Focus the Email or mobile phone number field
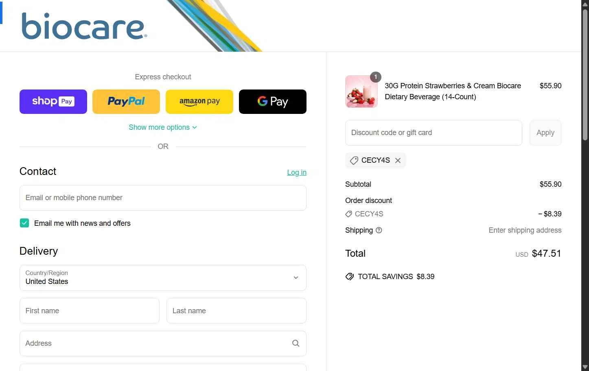This screenshot has height=371, width=589. click(x=163, y=198)
